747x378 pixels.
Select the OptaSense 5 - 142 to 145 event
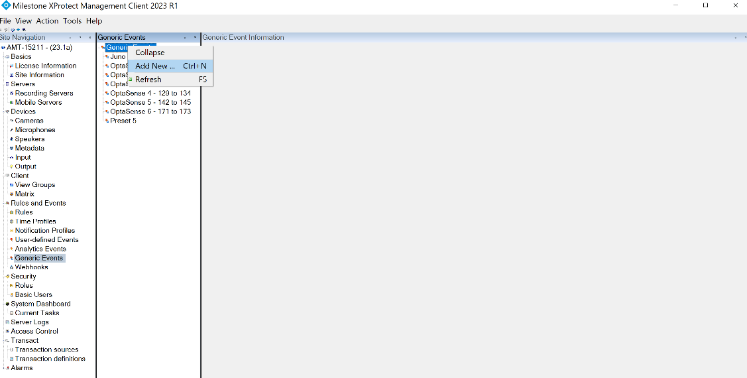(150, 103)
